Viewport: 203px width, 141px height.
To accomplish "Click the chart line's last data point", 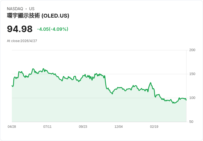I will (186, 100).
